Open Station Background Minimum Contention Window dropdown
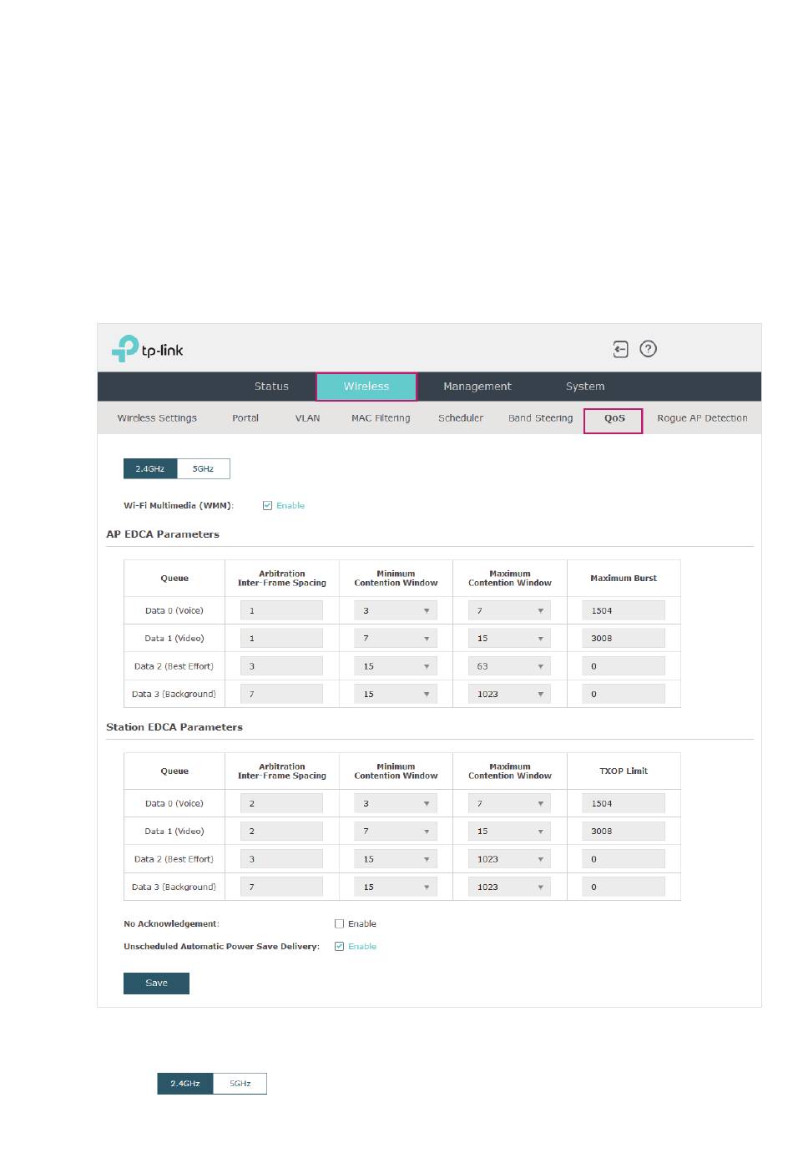This screenshot has height=1158, width=793. coord(396,887)
